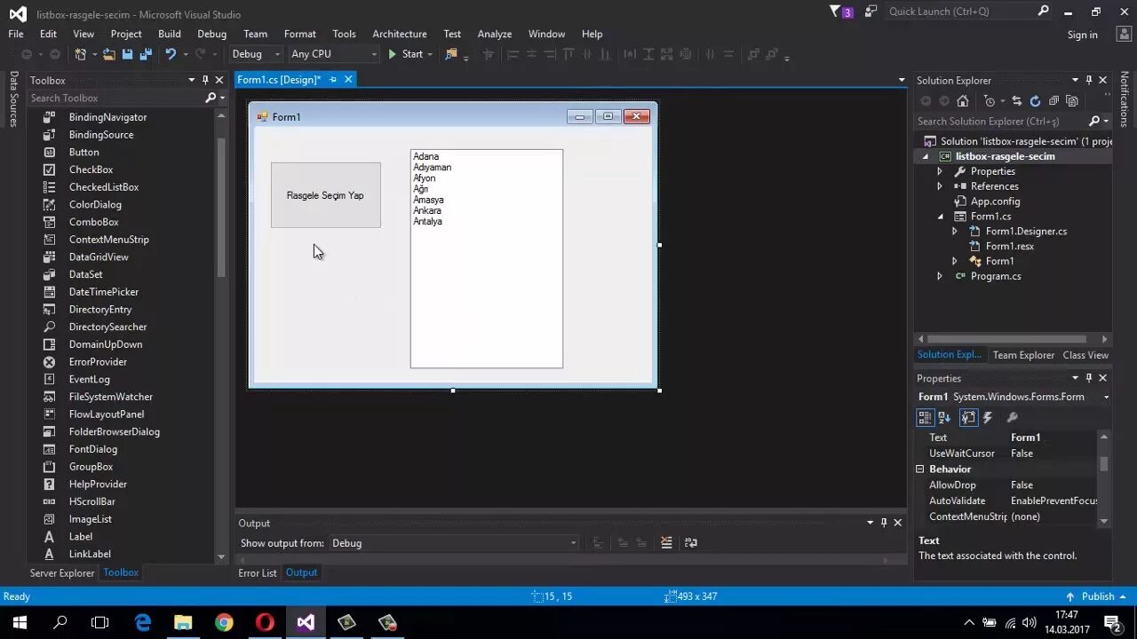Select the ImageList control in Toolbox
Image resolution: width=1137 pixels, height=639 pixels.
click(91, 519)
